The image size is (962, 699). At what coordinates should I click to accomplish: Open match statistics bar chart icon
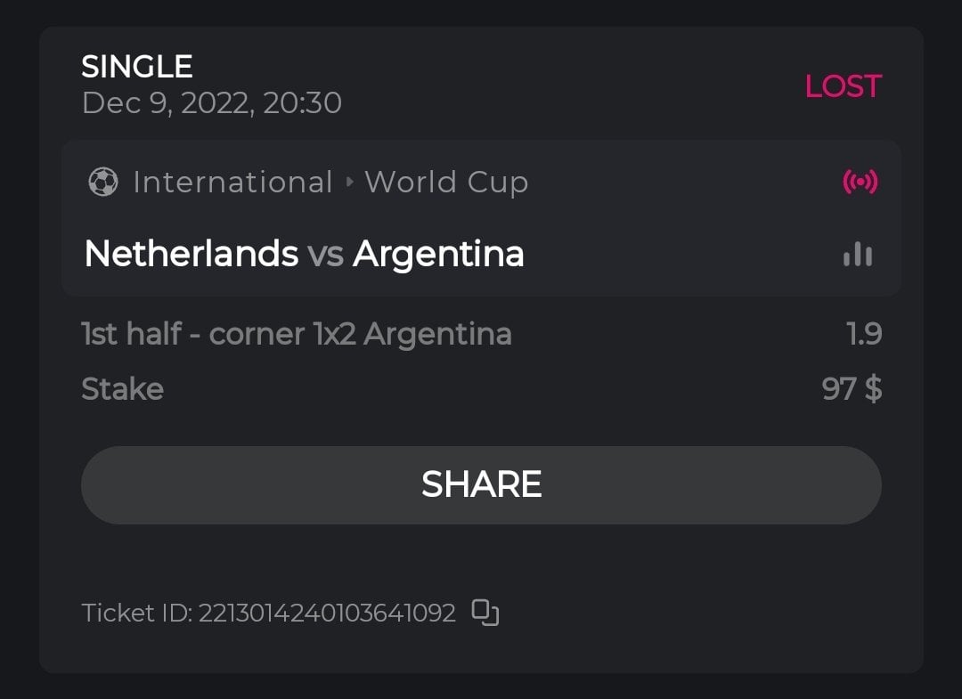[x=858, y=255]
